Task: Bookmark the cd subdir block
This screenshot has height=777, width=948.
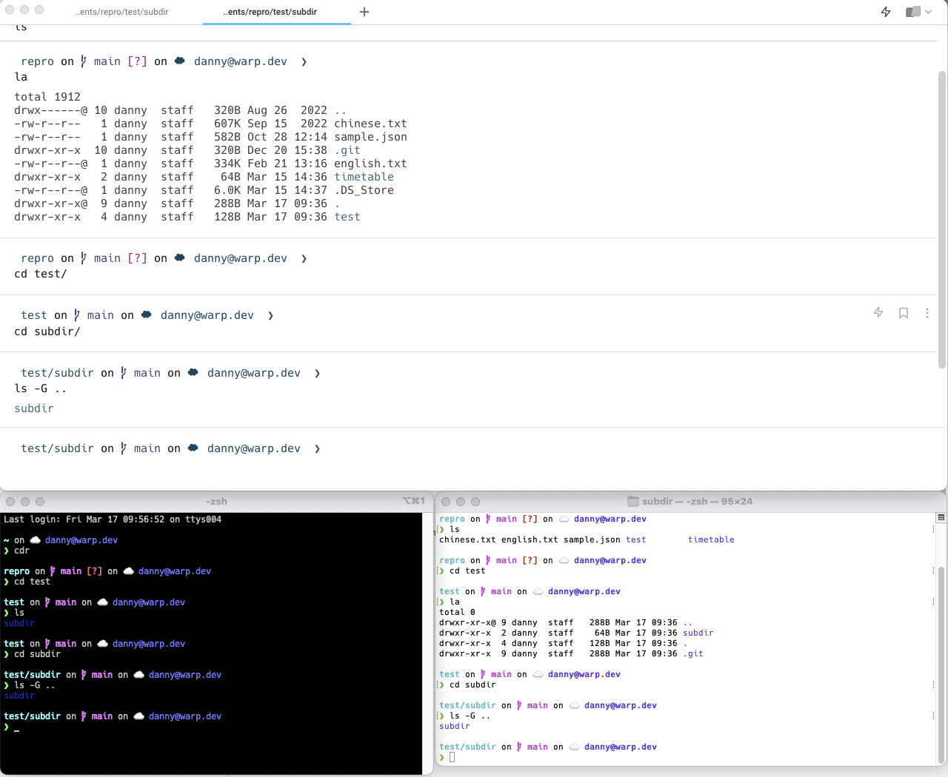Action: 903,313
